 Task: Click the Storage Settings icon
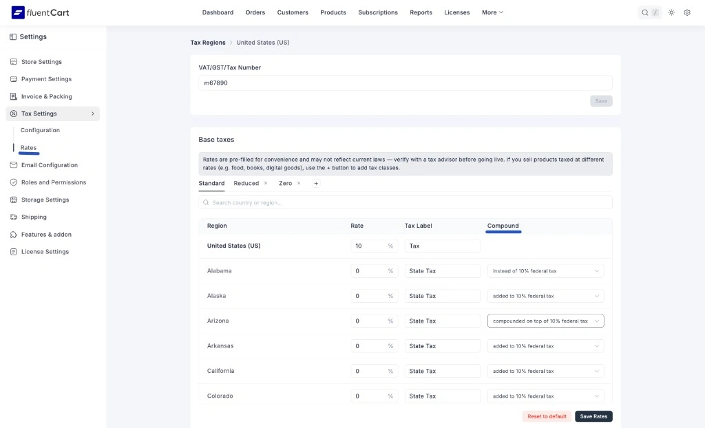tap(14, 200)
